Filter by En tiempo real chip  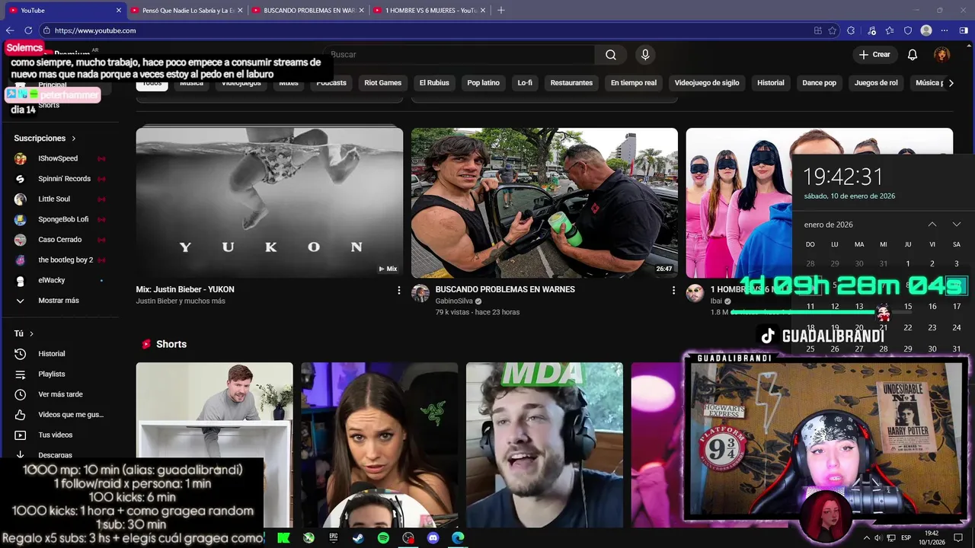coord(634,83)
